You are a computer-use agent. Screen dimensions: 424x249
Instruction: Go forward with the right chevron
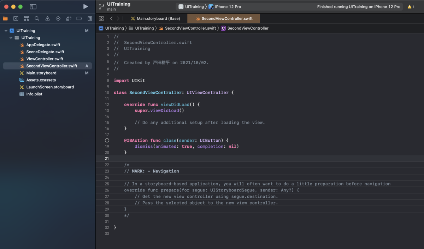pos(118,18)
